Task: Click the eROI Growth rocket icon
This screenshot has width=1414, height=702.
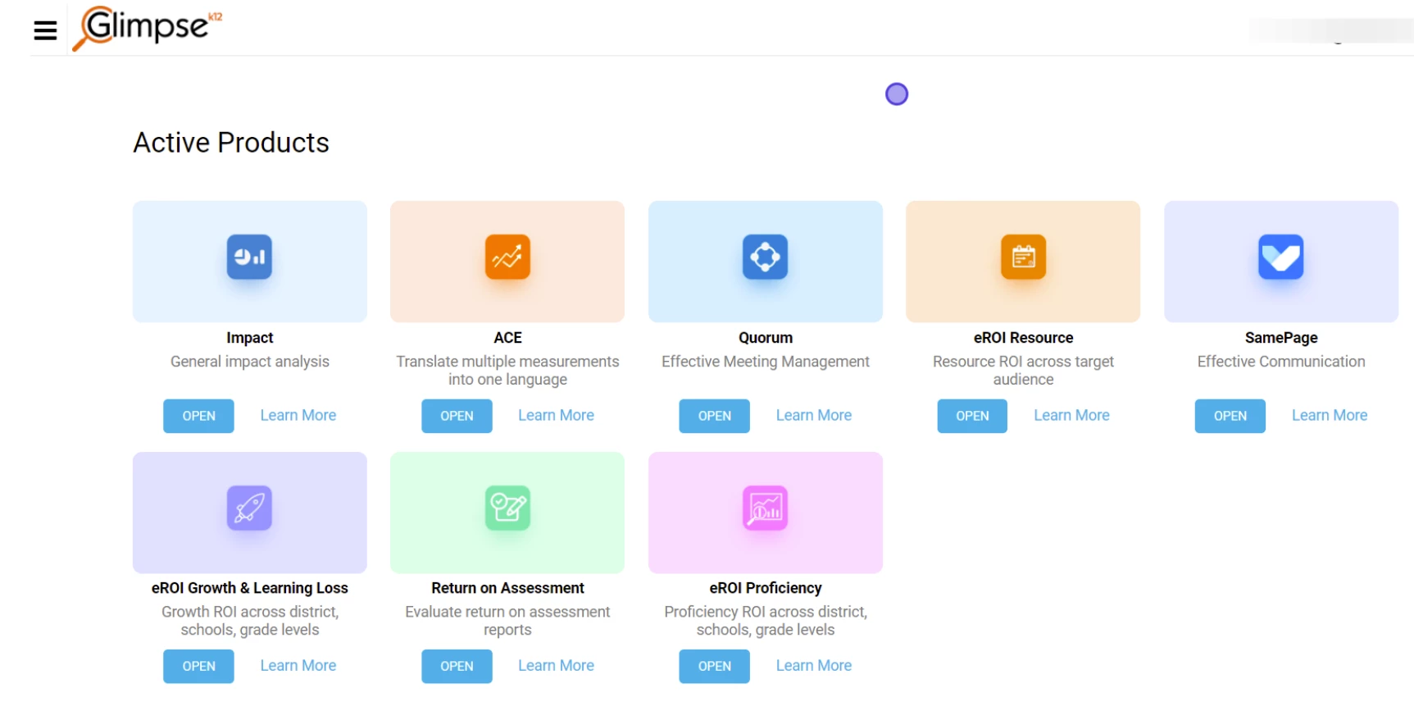Action: tap(249, 508)
